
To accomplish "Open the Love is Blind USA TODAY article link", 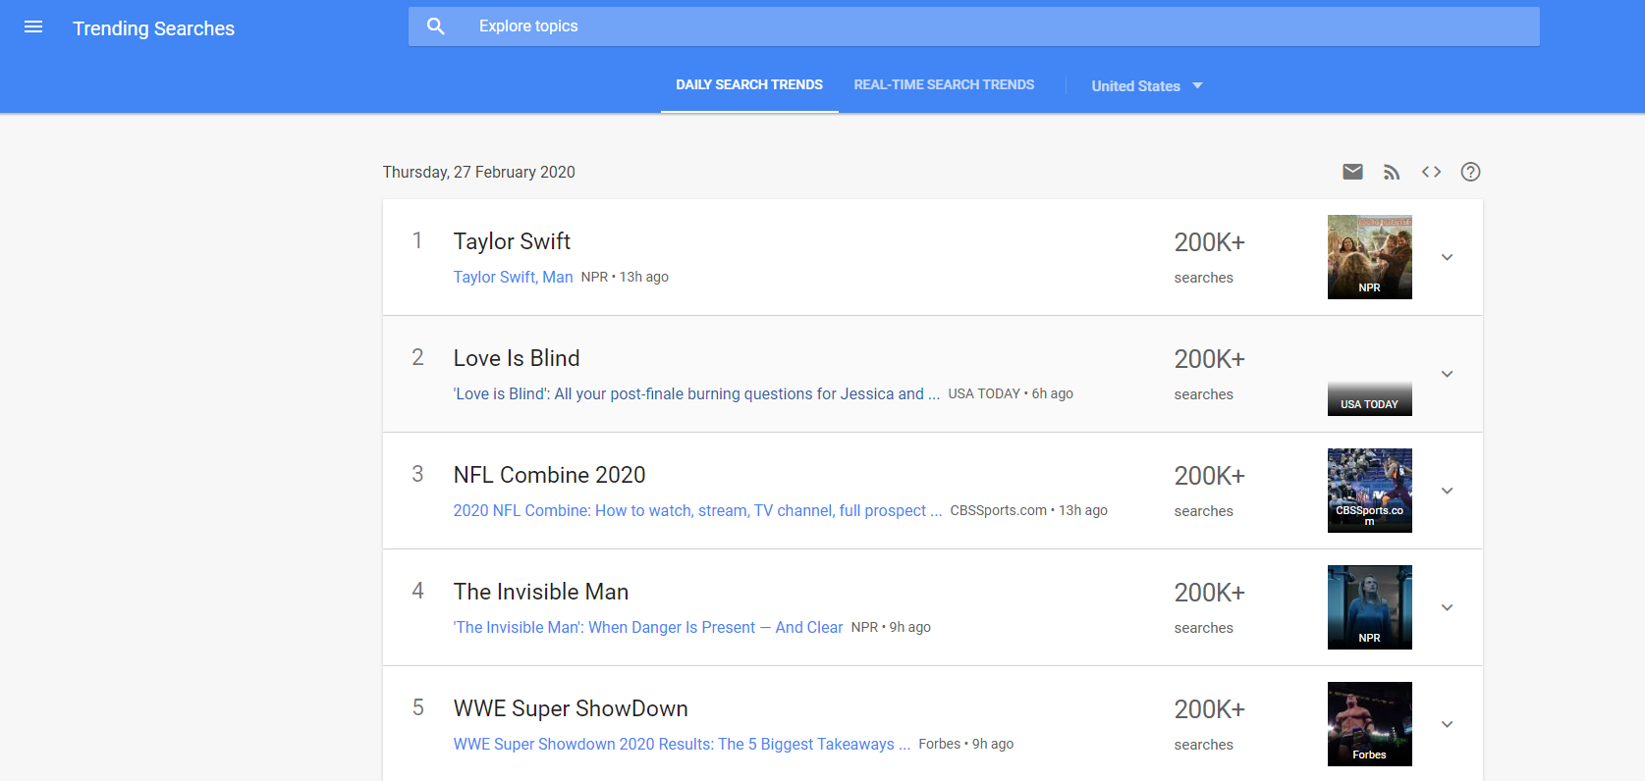I will click(x=696, y=393).
